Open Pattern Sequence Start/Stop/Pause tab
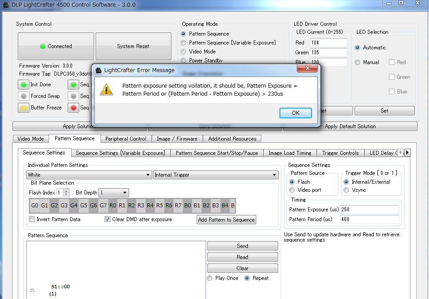This screenshot has height=299, width=429. tap(217, 153)
